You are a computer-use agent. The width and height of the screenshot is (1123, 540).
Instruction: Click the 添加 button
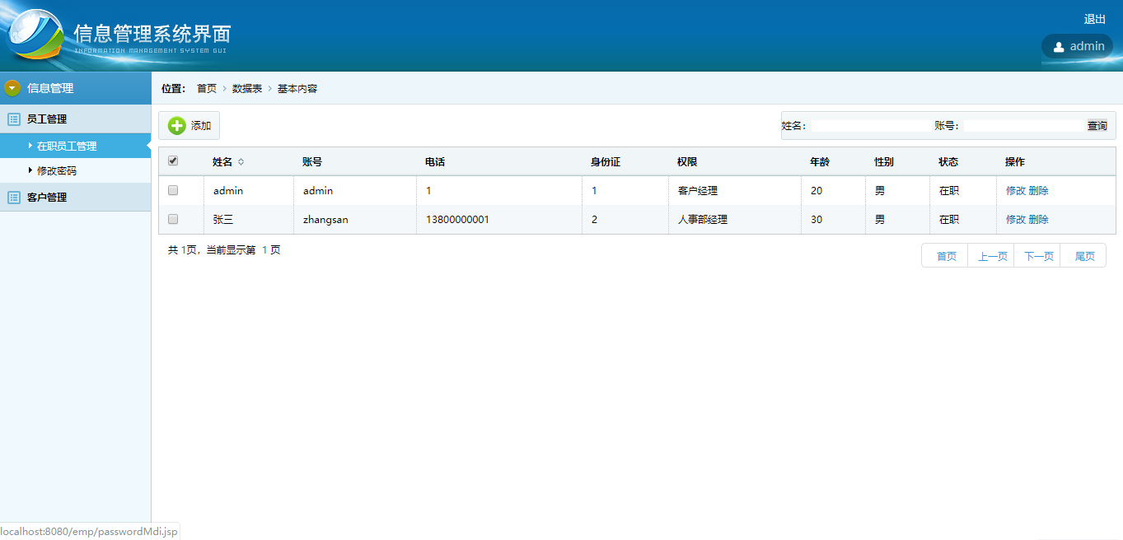190,126
